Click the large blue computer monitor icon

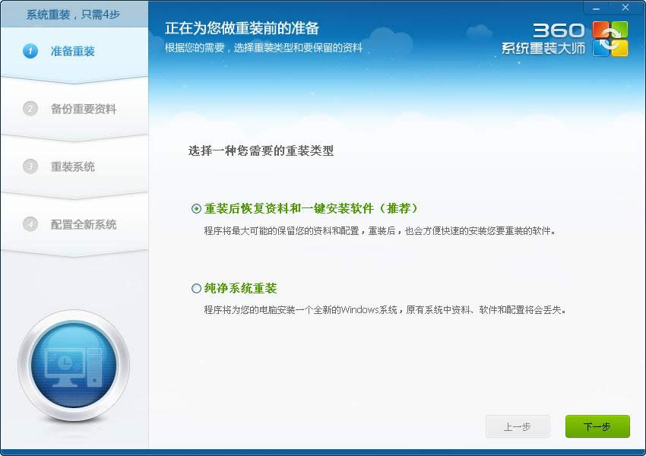click(74, 367)
